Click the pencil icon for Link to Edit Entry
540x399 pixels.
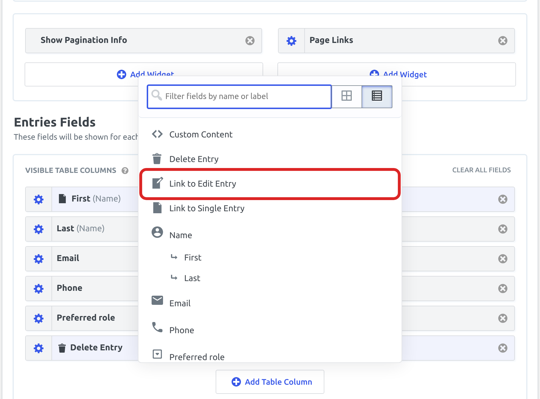(x=158, y=183)
